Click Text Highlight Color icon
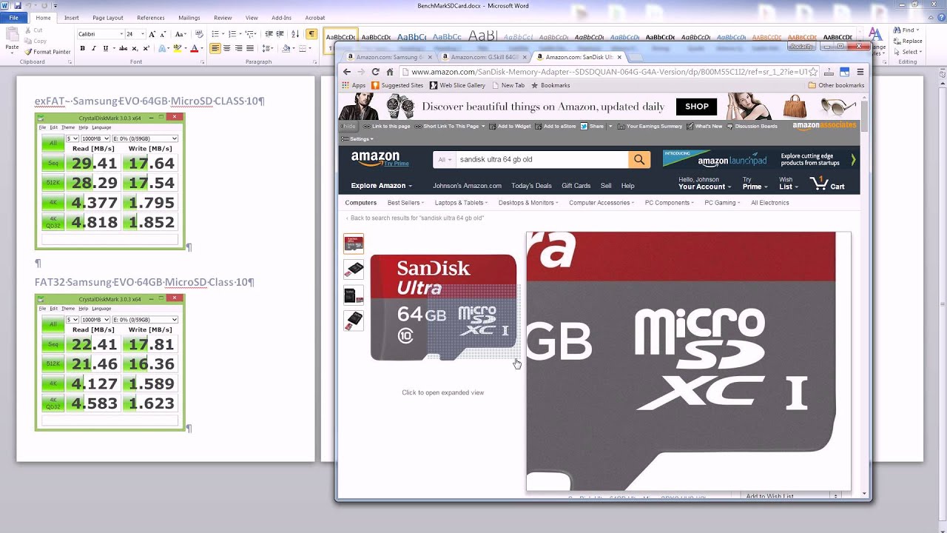 pos(177,48)
